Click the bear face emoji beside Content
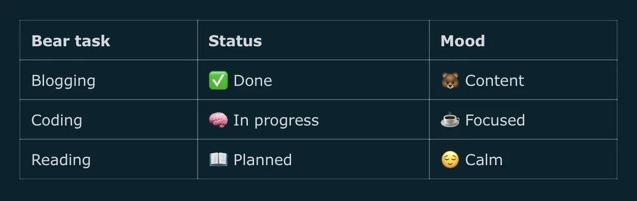Screen dimensions: 637x201 (x=450, y=80)
